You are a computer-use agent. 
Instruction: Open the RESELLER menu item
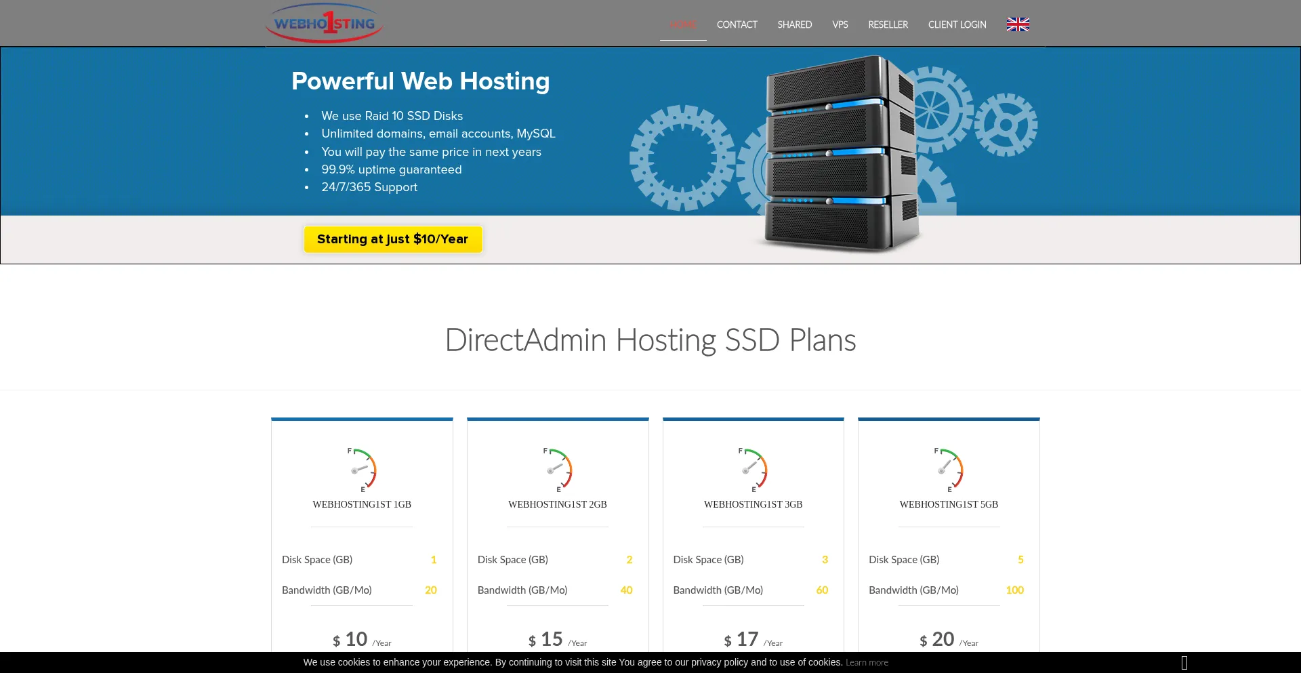point(888,25)
